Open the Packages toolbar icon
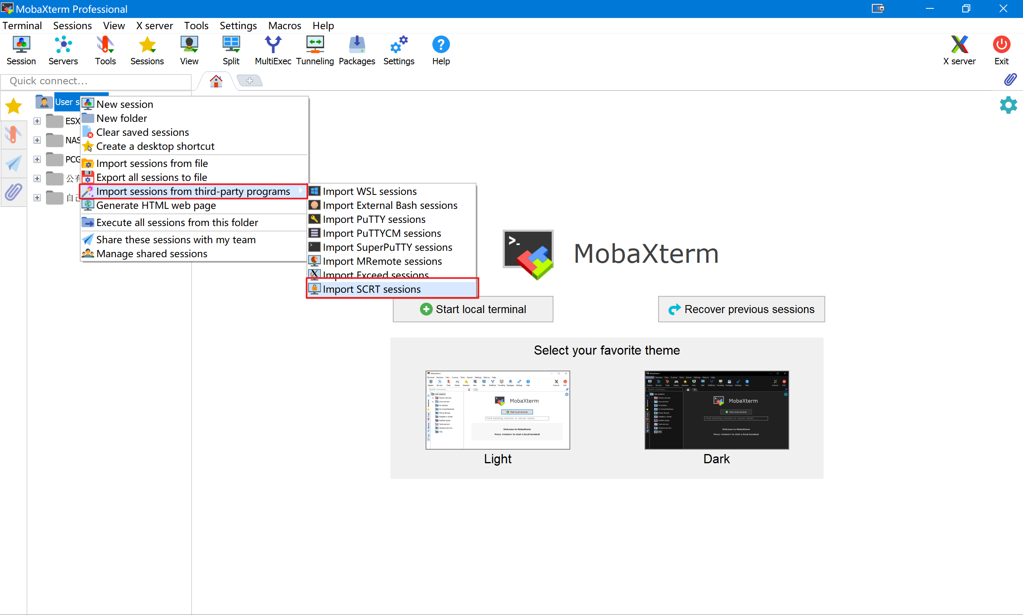 (356, 51)
